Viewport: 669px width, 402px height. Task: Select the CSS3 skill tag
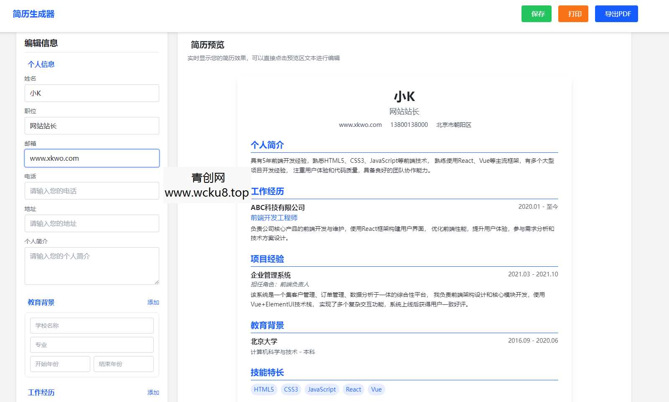[290, 389]
